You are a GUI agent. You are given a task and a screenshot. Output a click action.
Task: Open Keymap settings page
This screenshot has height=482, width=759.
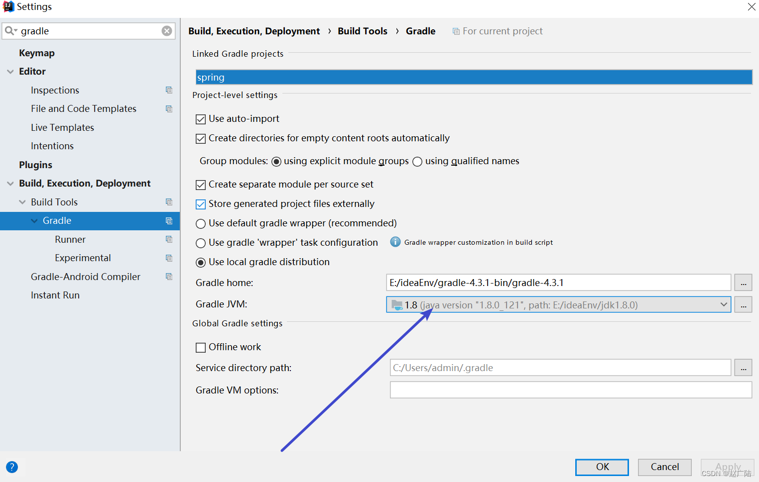[37, 53]
